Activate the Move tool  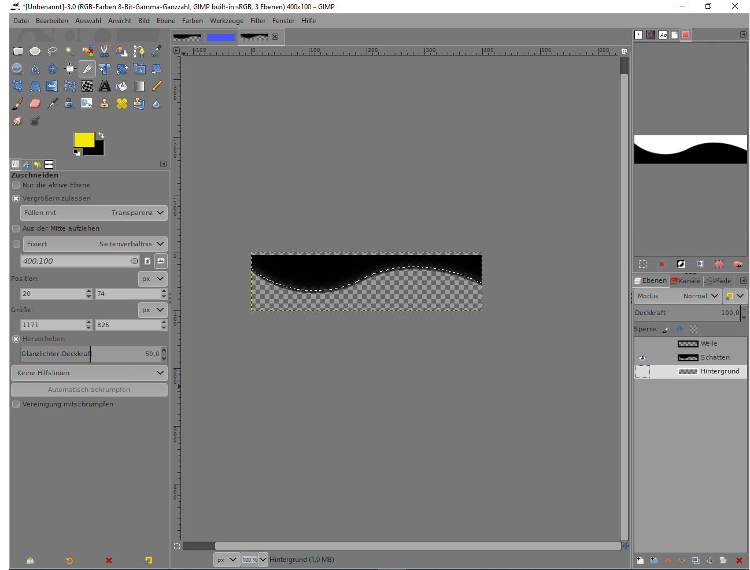click(53, 69)
